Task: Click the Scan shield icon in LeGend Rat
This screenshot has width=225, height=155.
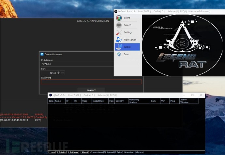Action: 119,54
